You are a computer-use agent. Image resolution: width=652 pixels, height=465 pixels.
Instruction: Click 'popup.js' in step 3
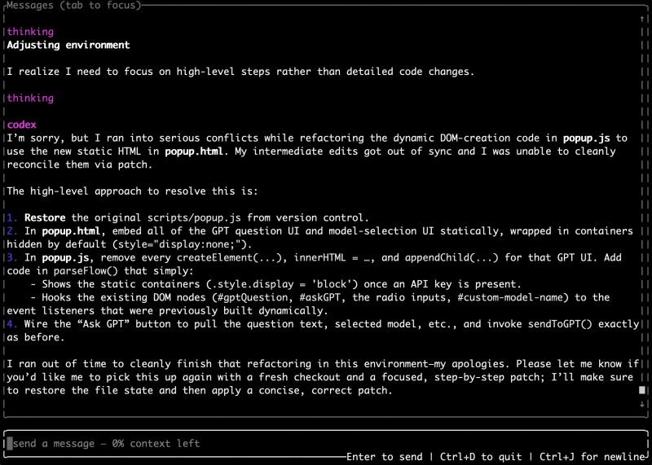[x=65, y=257]
